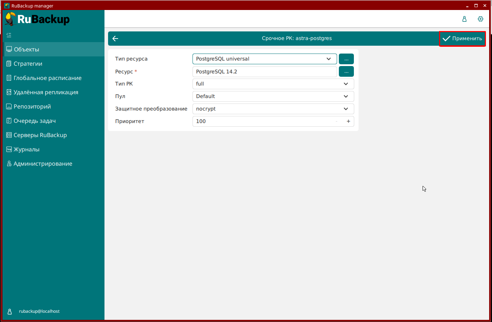
Task: Decrease Приоритет with minus button
Action: pyautogui.click(x=337, y=121)
